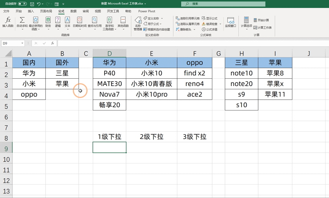Open the 逻辑 functions question-mark icon
Screen dimensions: 329x198
tap(58, 20)
